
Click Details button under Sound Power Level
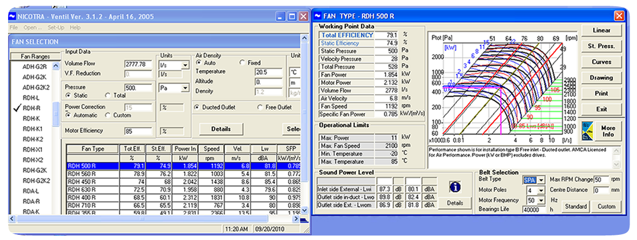455,203
